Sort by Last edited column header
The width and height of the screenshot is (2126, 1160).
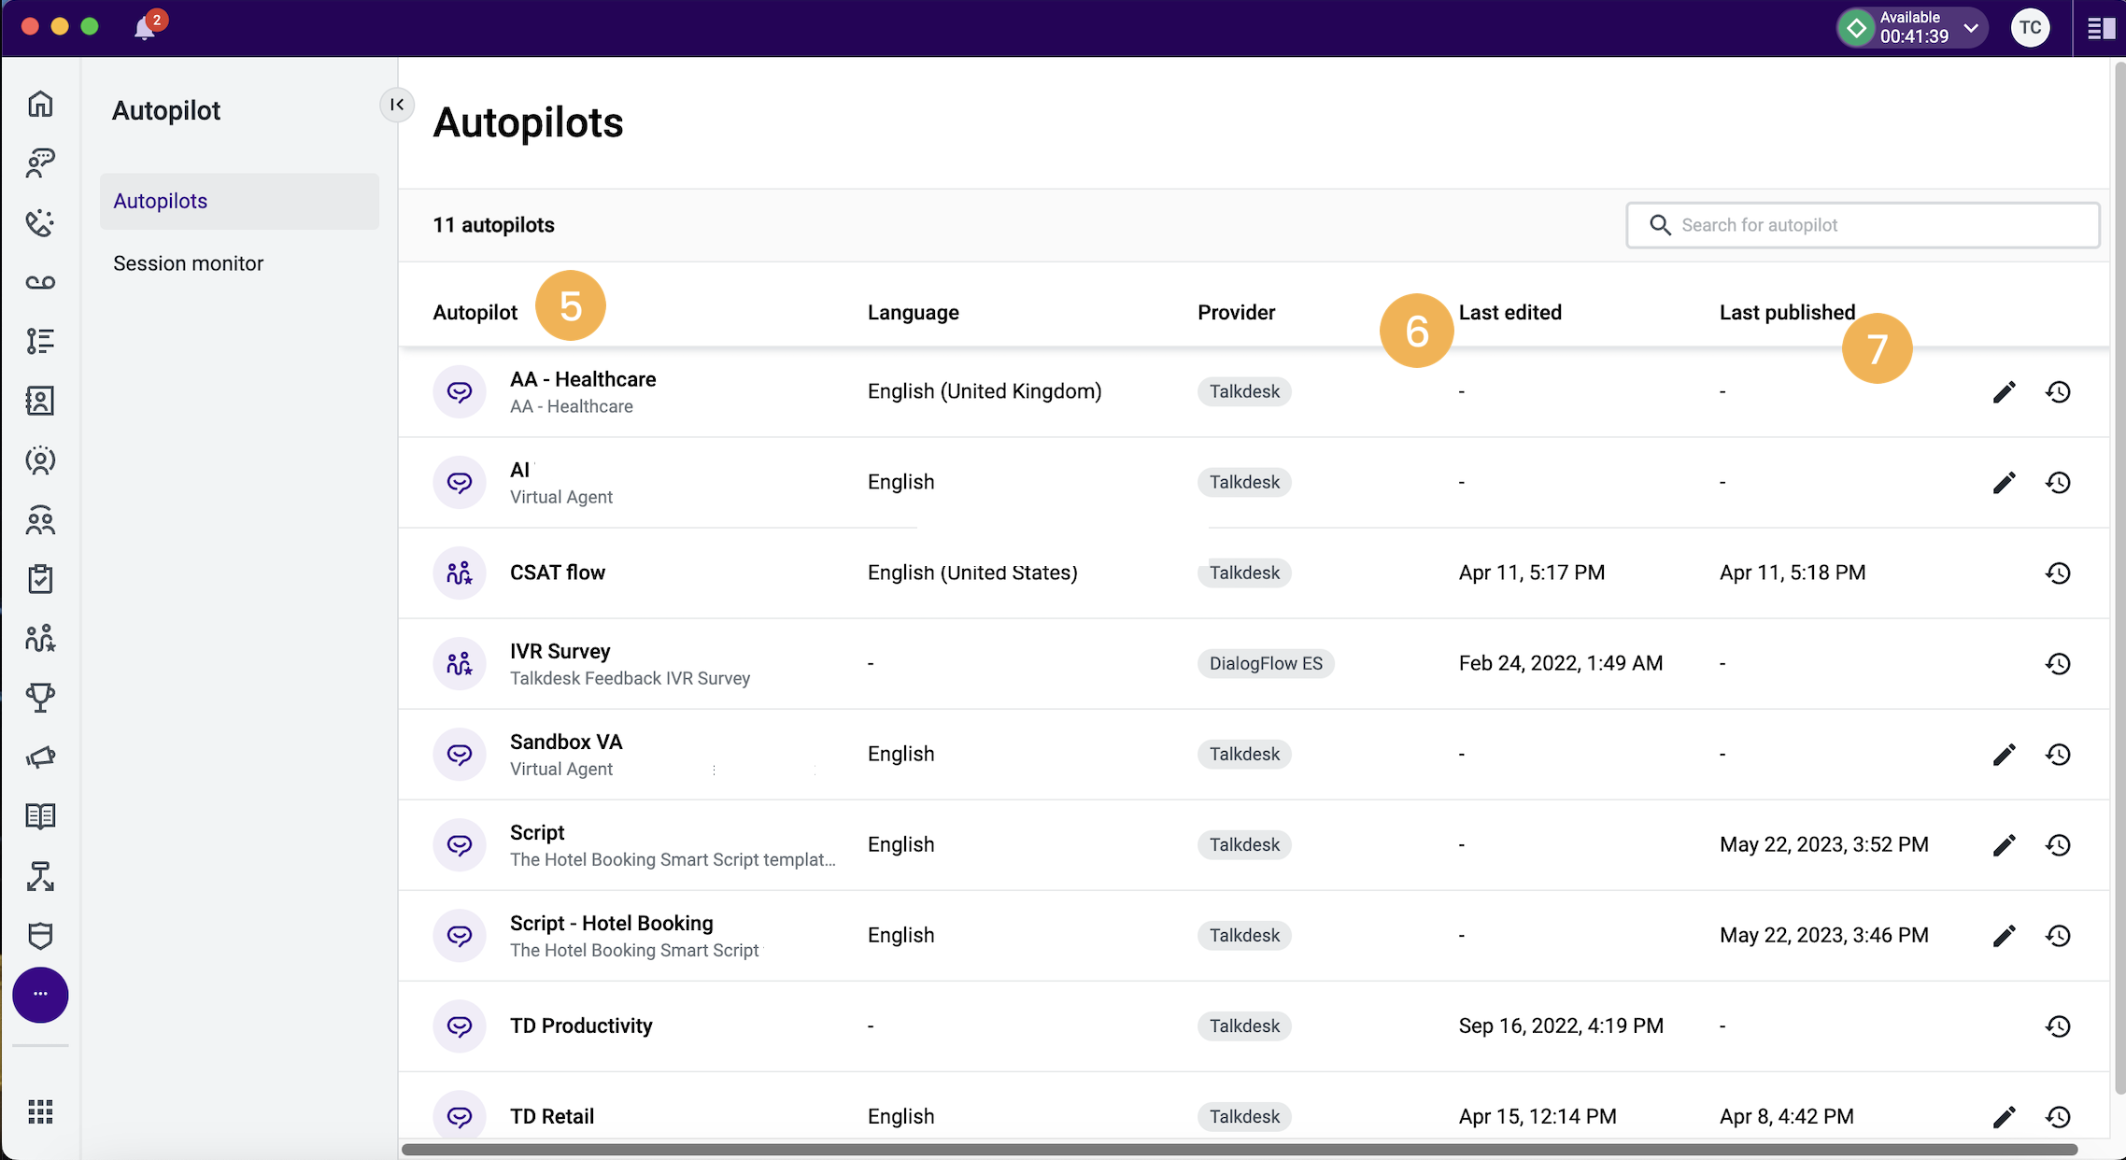point(1509,313)
